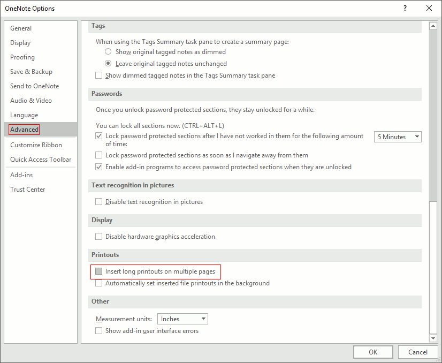Check Automatically set inserted file printouts in background

tap(98, 283)
